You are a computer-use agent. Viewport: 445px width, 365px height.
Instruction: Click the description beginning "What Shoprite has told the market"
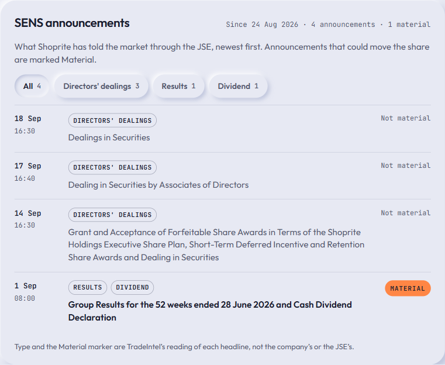(222, 53)
